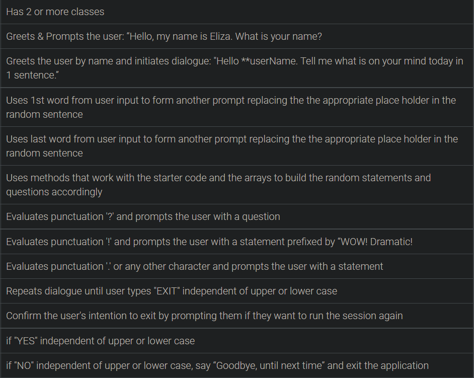Click the words 'random sentence' in the 1st word row
The image size is (474, 378).
coord(44,114)
